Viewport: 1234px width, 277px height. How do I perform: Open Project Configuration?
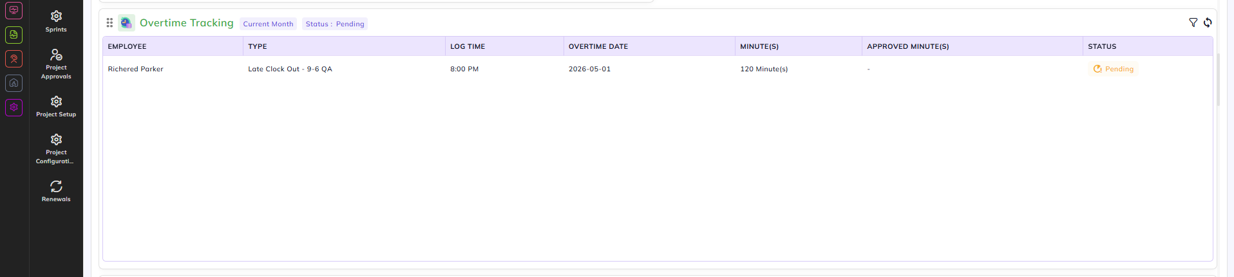click(x=56, y=149)
